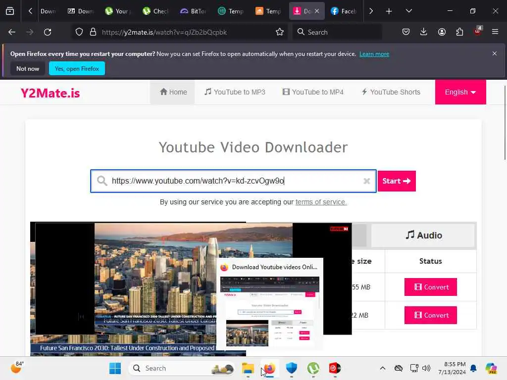Switch to the Facebook tab
The image size is (507, 380).
(344, 11)
